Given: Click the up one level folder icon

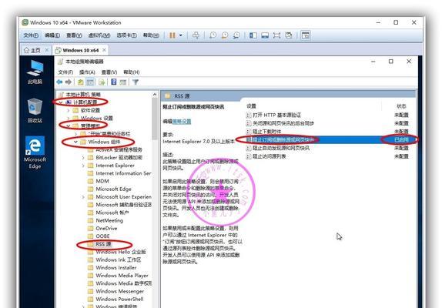Looking at the screenshot, I should point(80,82).
